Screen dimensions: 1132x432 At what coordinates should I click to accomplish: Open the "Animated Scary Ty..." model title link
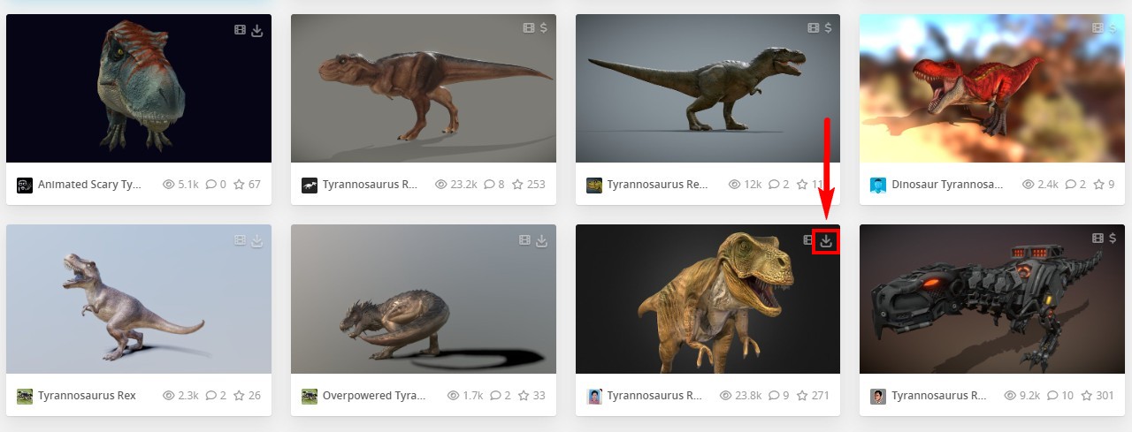89,185
